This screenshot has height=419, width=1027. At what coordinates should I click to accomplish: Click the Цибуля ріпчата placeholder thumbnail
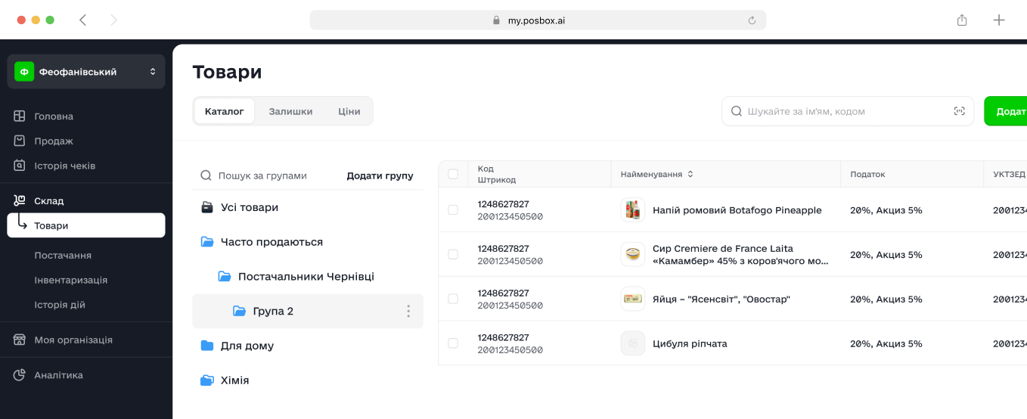coord(633,343)
